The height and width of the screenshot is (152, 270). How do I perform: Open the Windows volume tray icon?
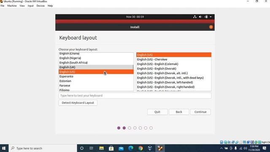(x=245, y=148)
